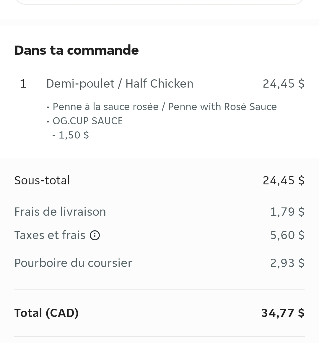Tap the delivery fee amount 1,79 $
This screenshot has height=343, width=319.
pos(287,212)
